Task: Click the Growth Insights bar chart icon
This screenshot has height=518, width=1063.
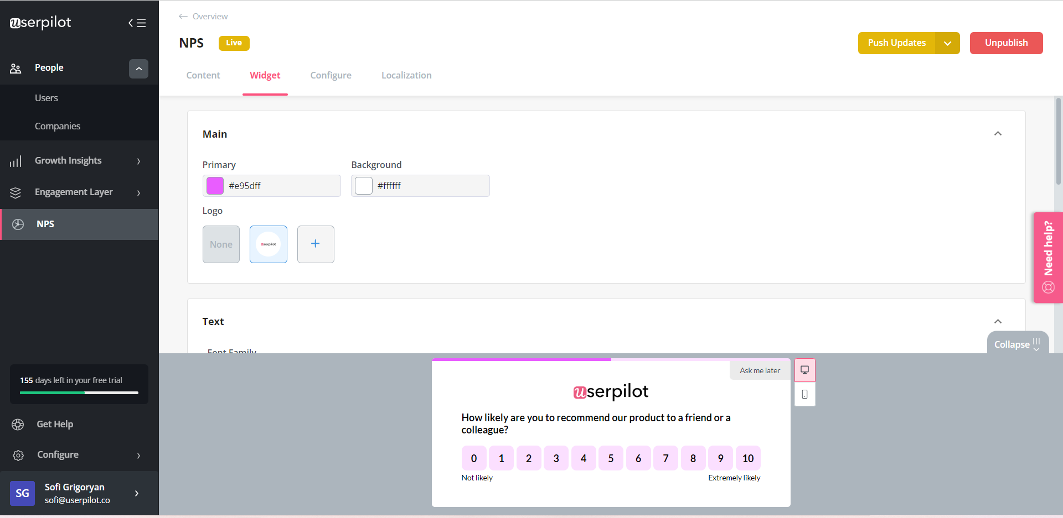Action: (16, 161)
